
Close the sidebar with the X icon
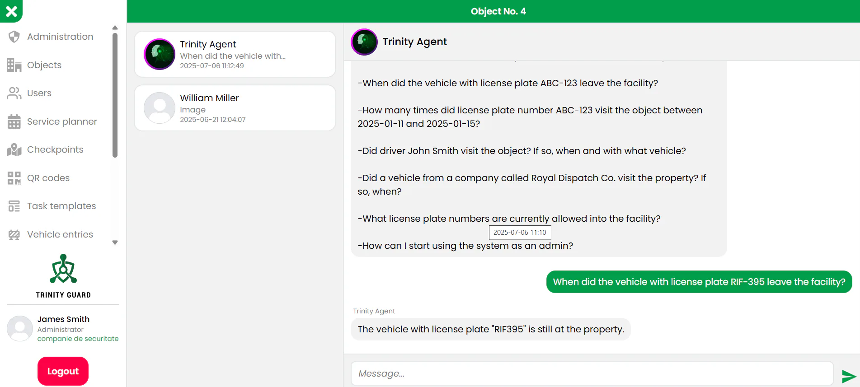[11, 11]
